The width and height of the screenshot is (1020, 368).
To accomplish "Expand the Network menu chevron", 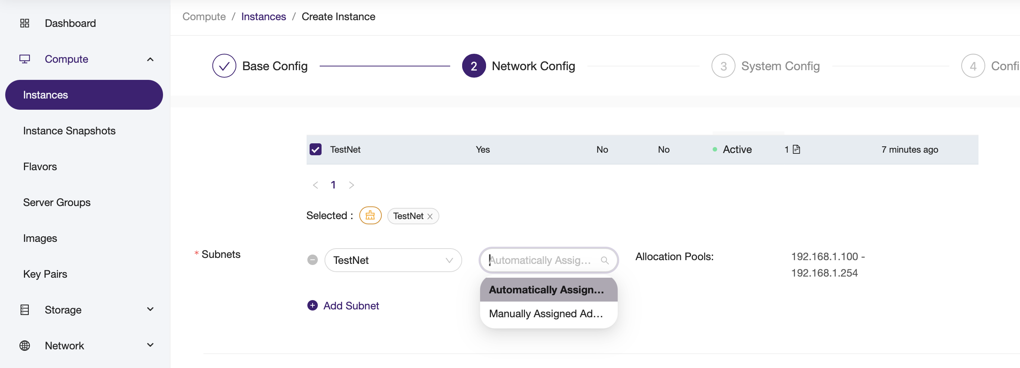I will [x=150, y=345].
